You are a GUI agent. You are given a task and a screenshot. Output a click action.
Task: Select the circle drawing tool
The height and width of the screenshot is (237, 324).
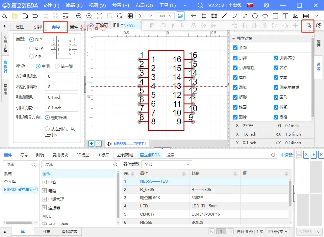pos(255,16)
